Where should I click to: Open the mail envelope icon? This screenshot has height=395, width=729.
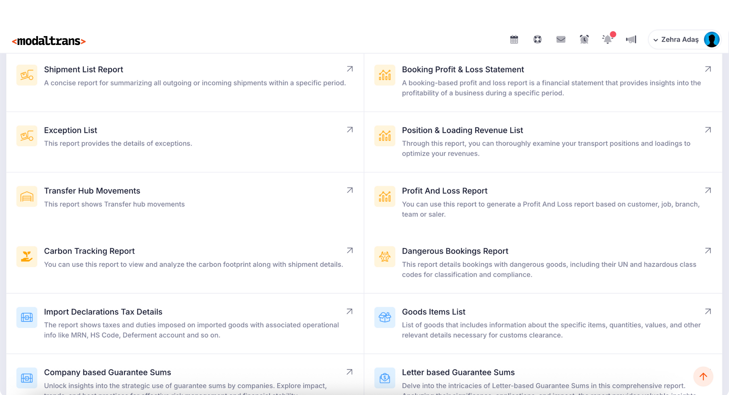point(561,39)
